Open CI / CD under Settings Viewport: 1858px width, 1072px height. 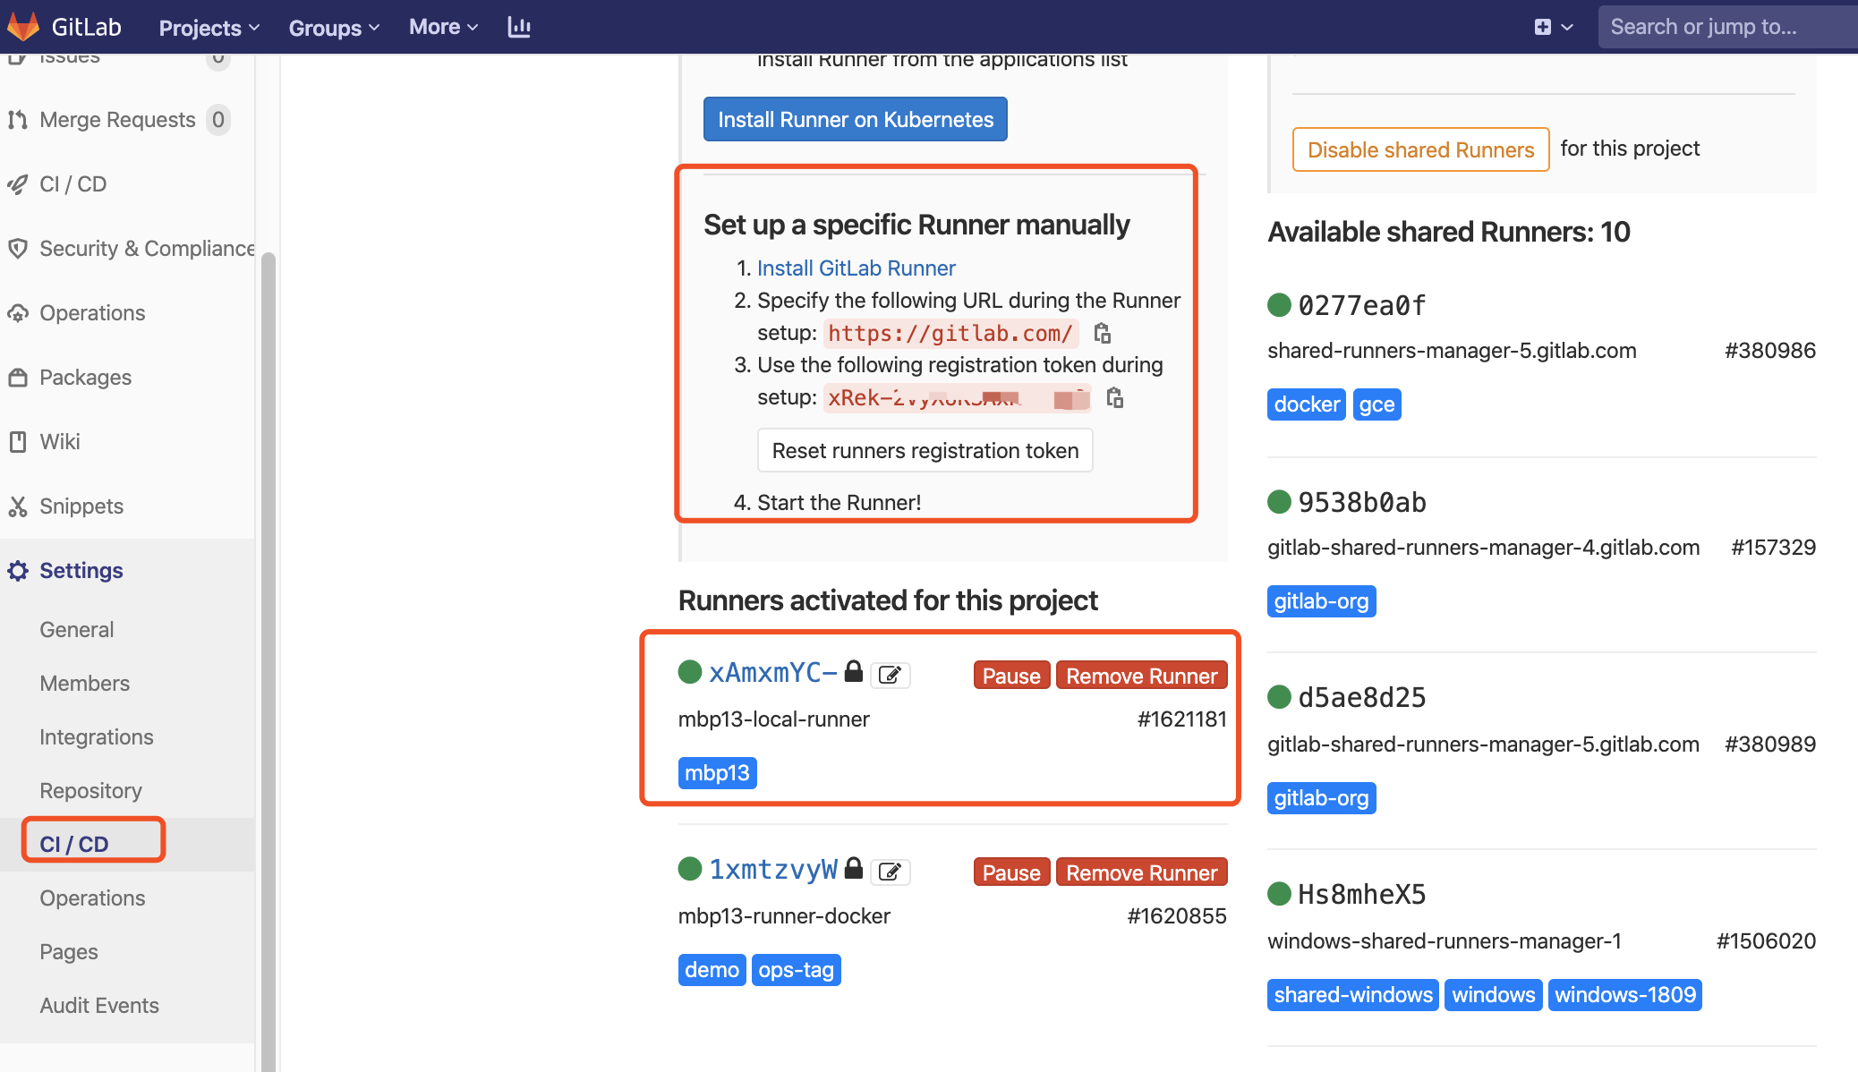pyautogui.click(x=74, y=844)
